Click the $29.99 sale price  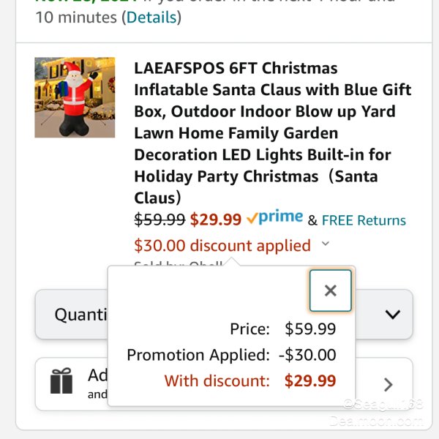tap(216, 219)
